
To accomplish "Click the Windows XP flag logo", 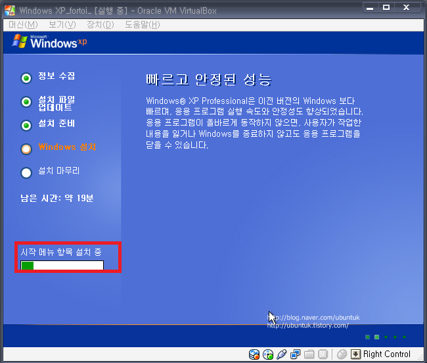I will coord(20,41).
